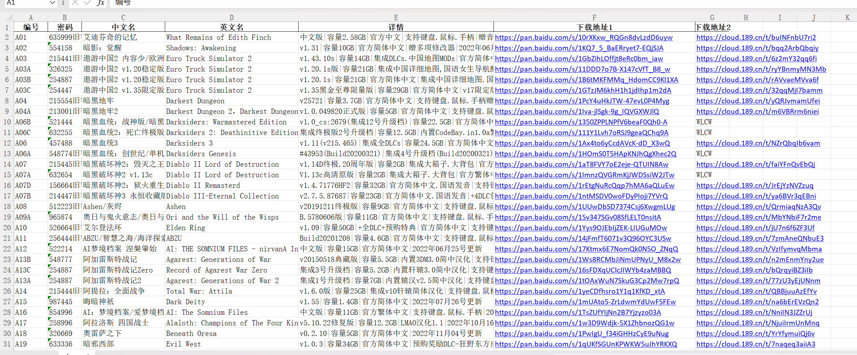Select the password cell 965874

[65, 217]
